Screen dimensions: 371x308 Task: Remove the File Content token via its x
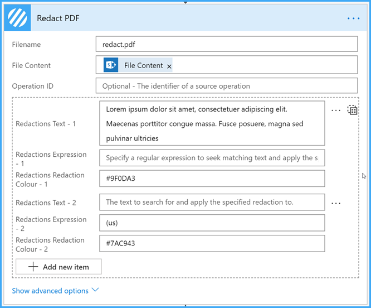[x=169, y=66]
